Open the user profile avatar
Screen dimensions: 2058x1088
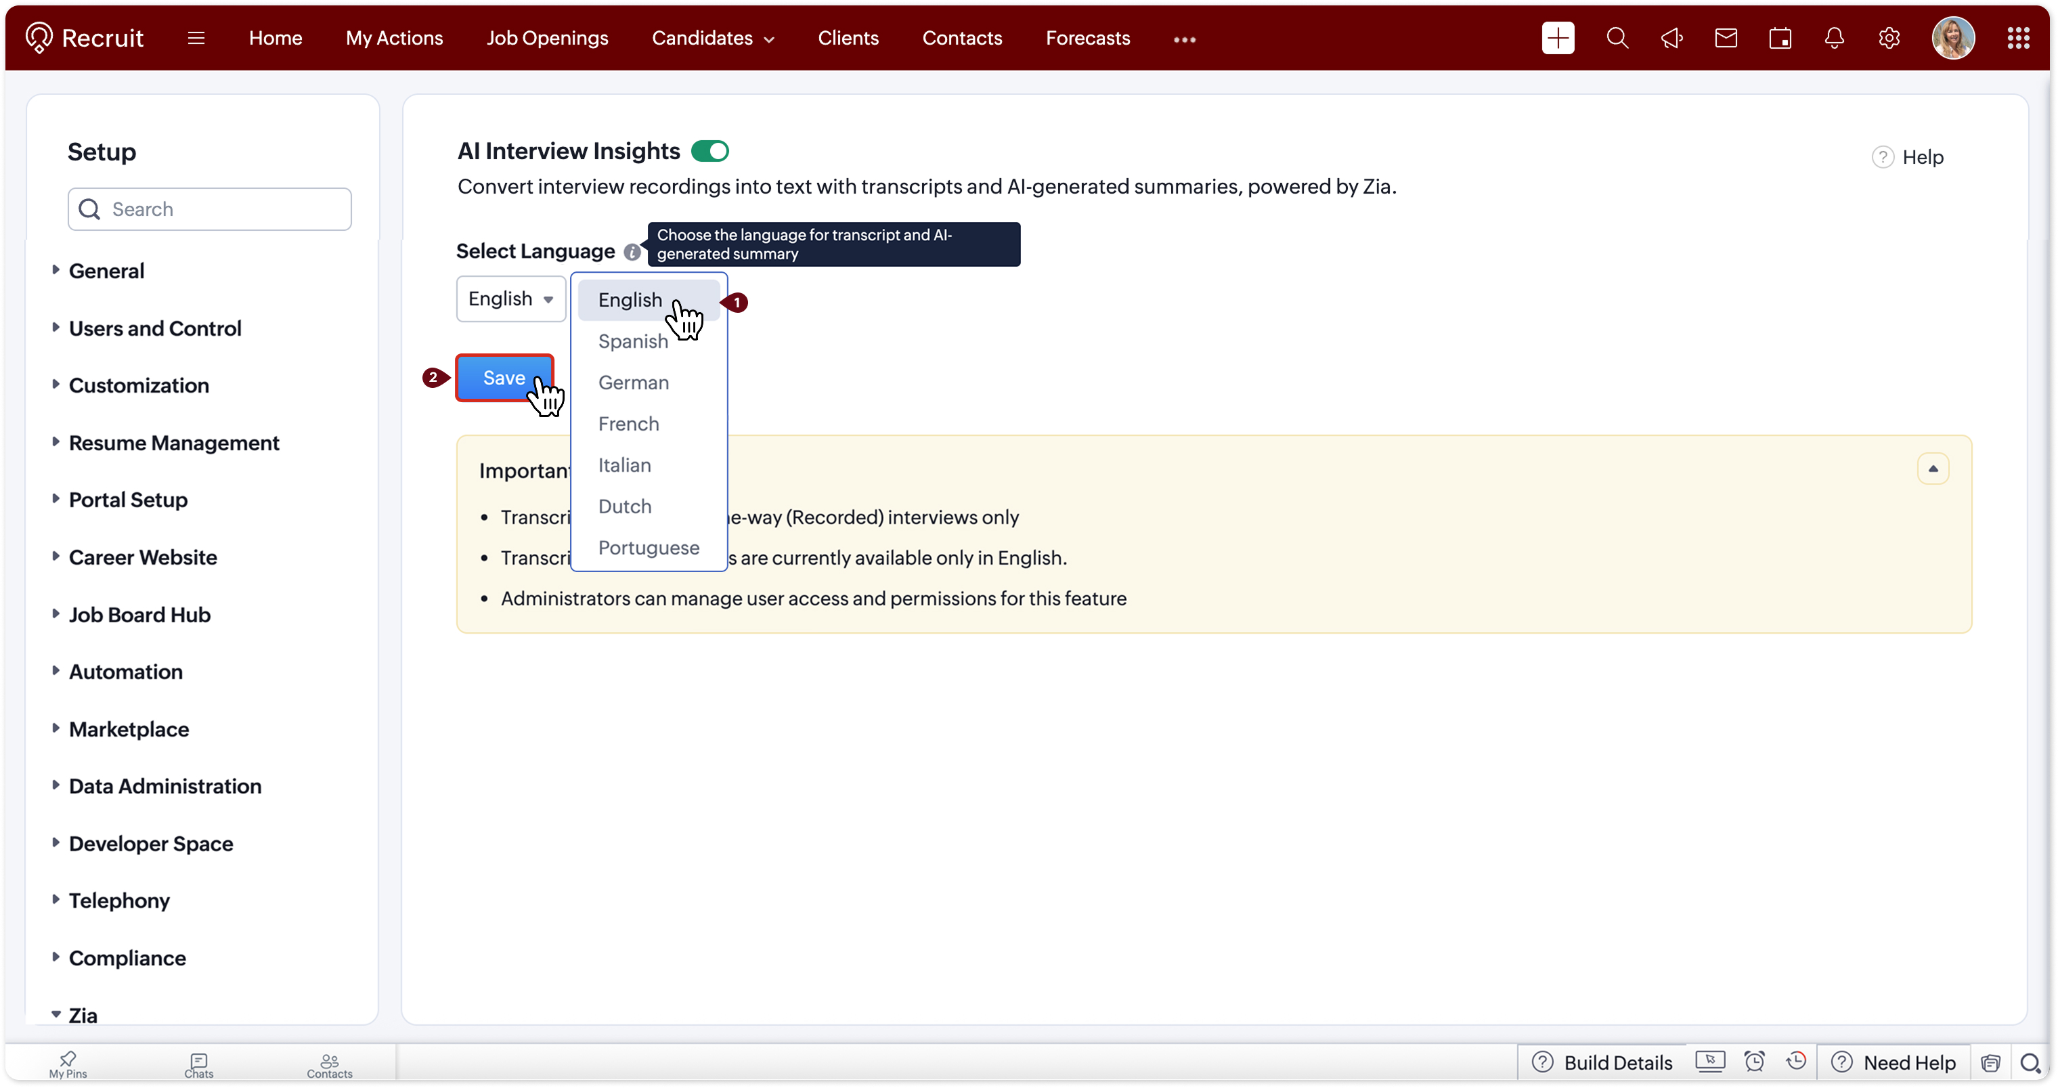click(x=1952, y=37)
